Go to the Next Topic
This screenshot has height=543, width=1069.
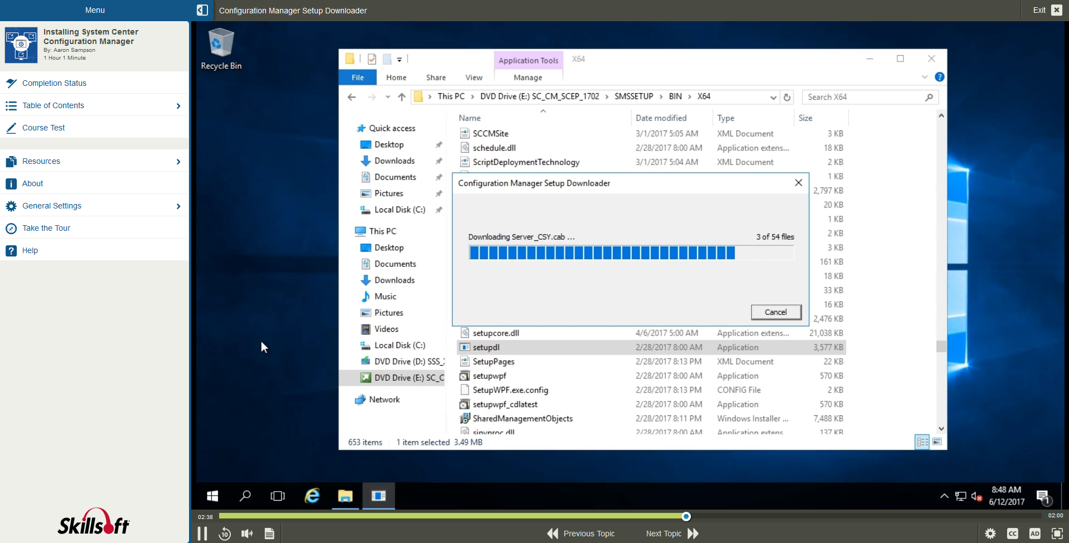(664, 534)
